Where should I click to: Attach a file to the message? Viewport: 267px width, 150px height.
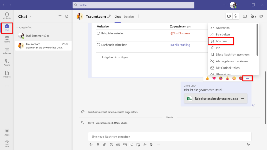pyautogui.click(x=104, y=145)
